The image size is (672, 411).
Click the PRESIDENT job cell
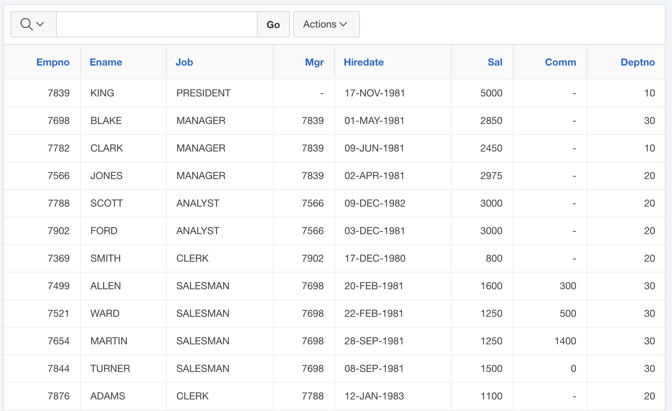(x=203, y=93)
